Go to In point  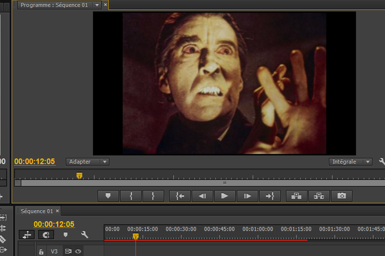point(180,196)
